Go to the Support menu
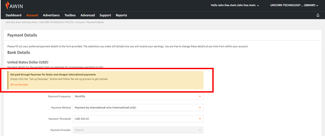325x136 pixels. pyautogui.click(x=105, y=15)
